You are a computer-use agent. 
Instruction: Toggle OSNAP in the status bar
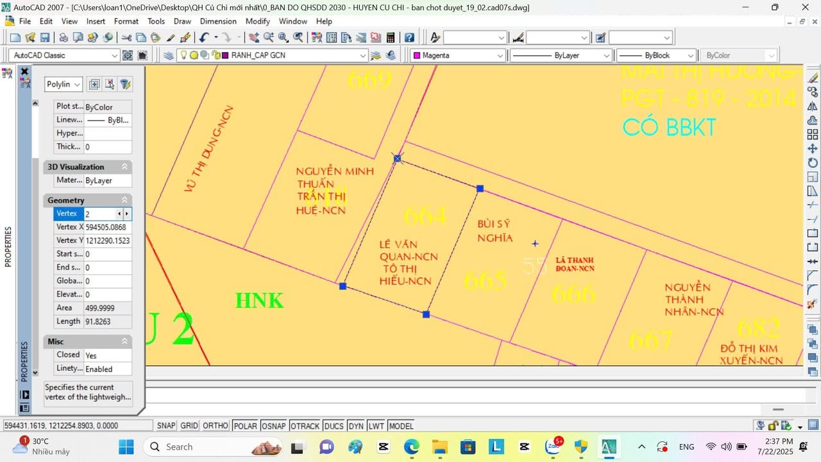(274, 426)
